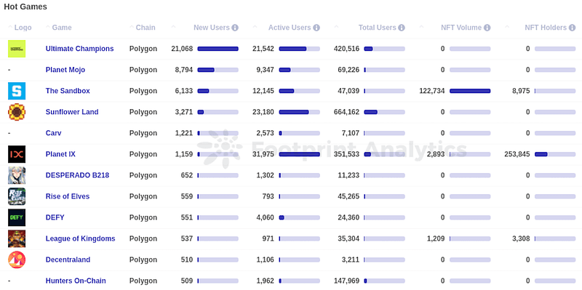Click the Decentraland logo icon
582x290 pixels.
pos(17,259)
